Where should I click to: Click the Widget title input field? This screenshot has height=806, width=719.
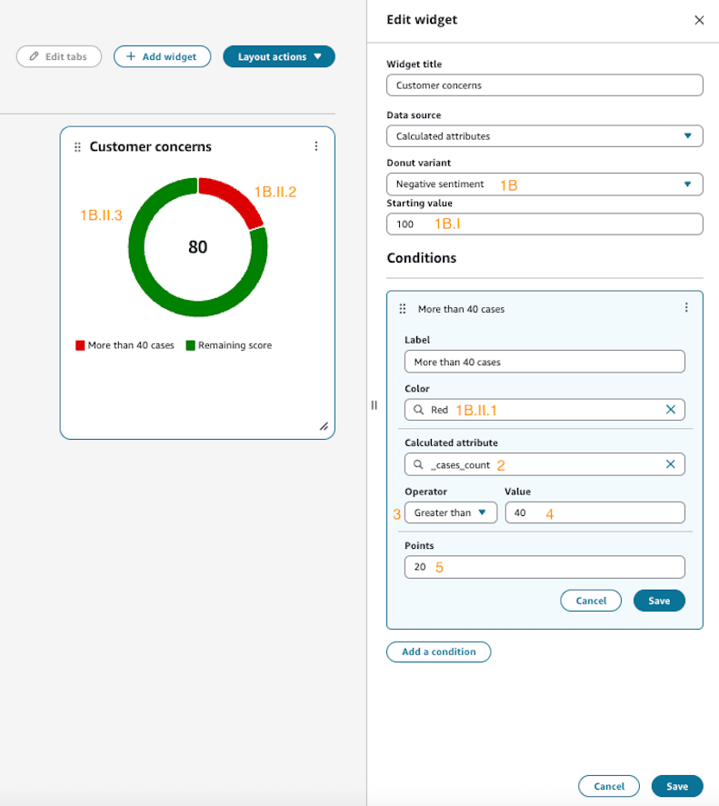click(544, 85)
